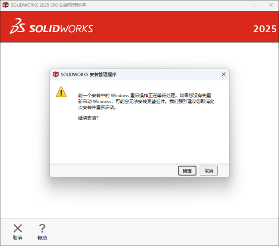The height and width of the screenshot is (246, 279).
Task: Click the 取消 label under the X icon
Action: (18, 238)
